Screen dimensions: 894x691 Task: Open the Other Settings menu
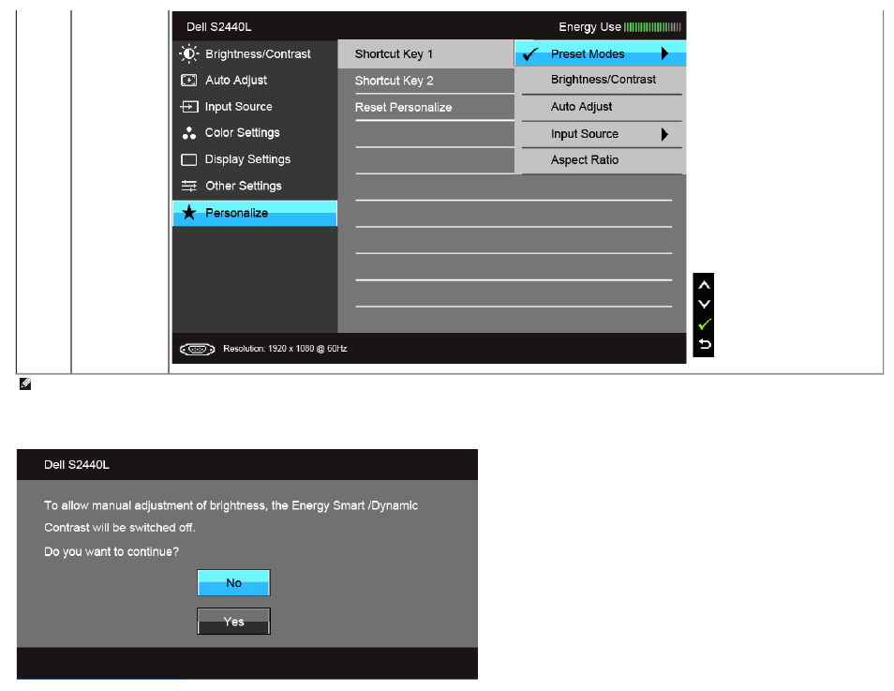click(255, 186)
